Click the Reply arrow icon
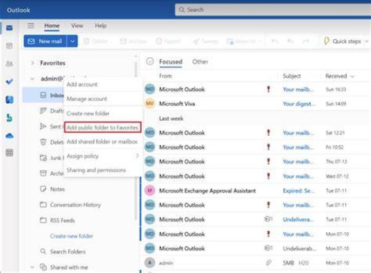Screen dimensions: 371x273 tap(275, 41)
